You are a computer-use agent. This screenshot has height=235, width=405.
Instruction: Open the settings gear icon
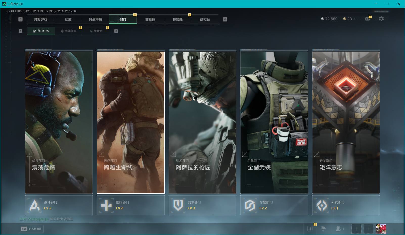[381, 19]
